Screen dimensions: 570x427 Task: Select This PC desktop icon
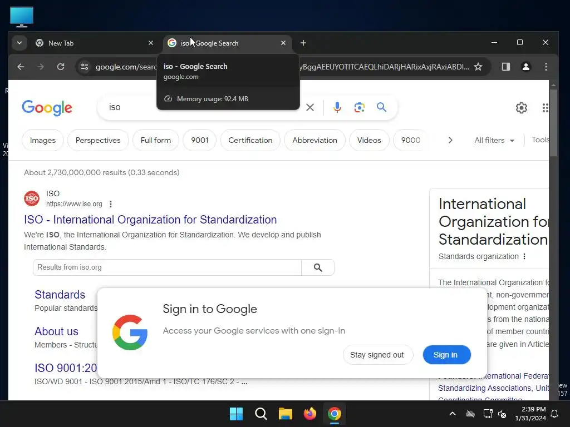pyautogui.click(x=22, y=17)
